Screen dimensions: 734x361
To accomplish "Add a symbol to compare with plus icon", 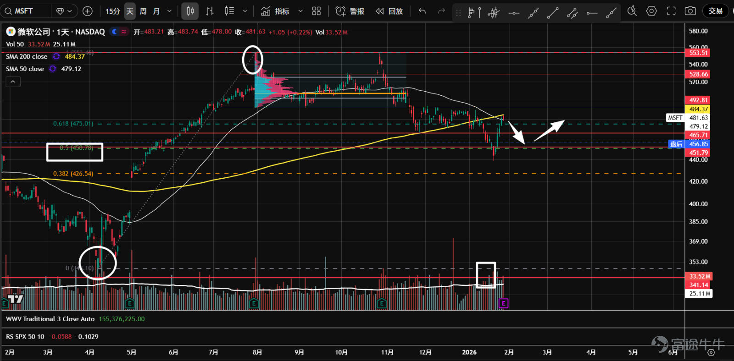I will click(x=88, y=11).
